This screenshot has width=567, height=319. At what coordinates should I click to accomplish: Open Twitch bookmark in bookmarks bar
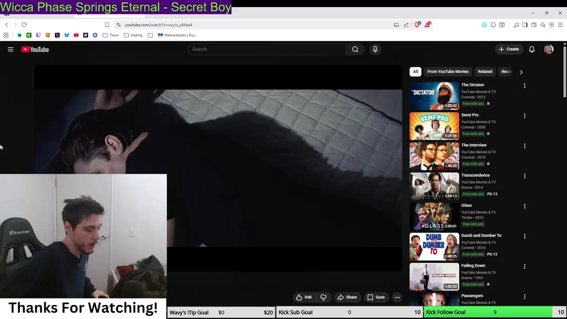coord(38,35)
